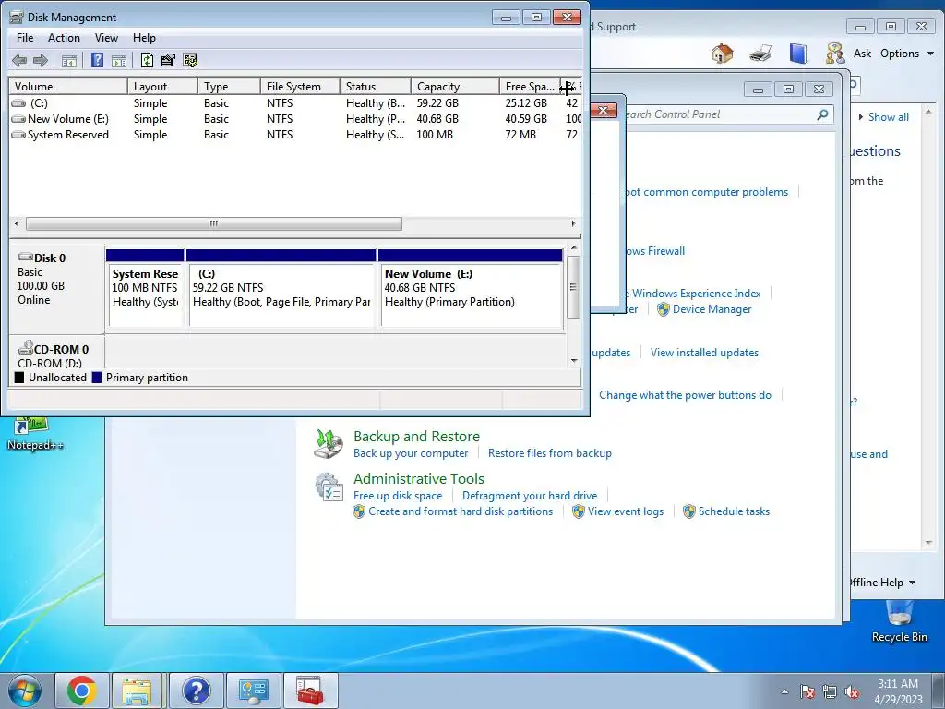
Task: Click the Control Panel taskbar button
Action: 253,691
